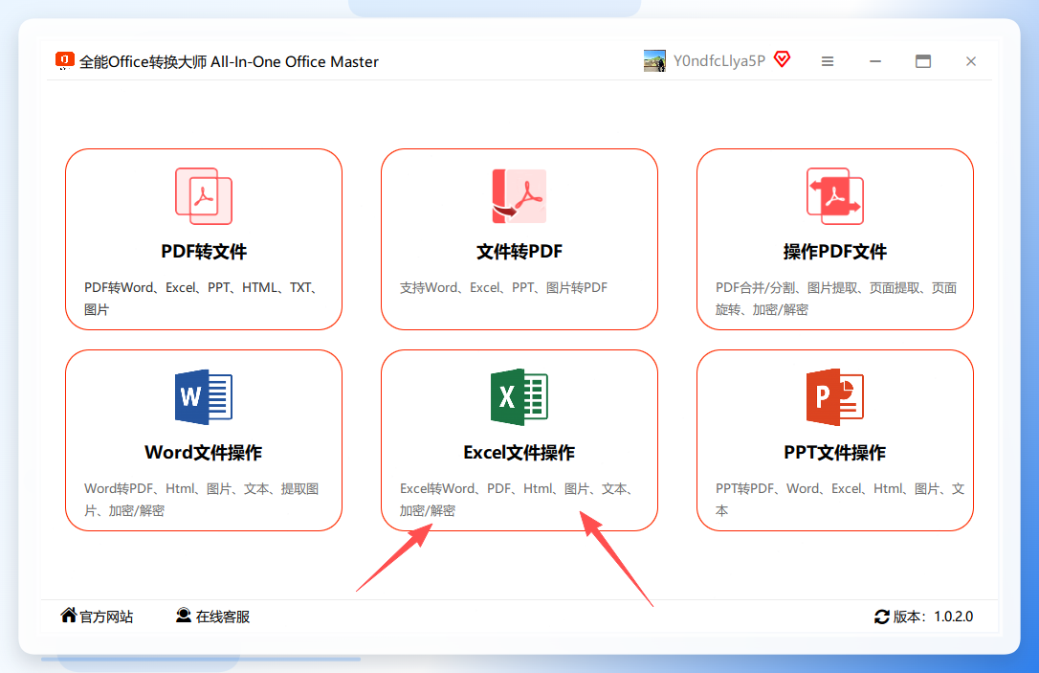The image size is (1039, 673).
Task: Select the PDF转文件 title
Action: (204, 251)
